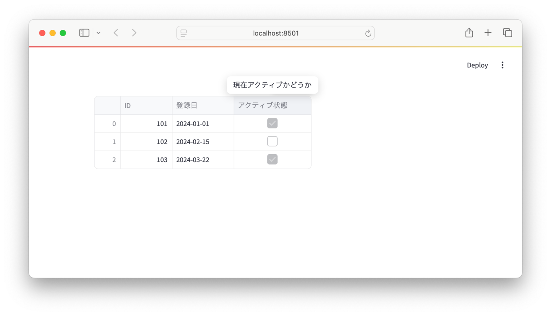Open the Share menu in Safari
This screenshot has width=551, height=316.
[469, 32]
